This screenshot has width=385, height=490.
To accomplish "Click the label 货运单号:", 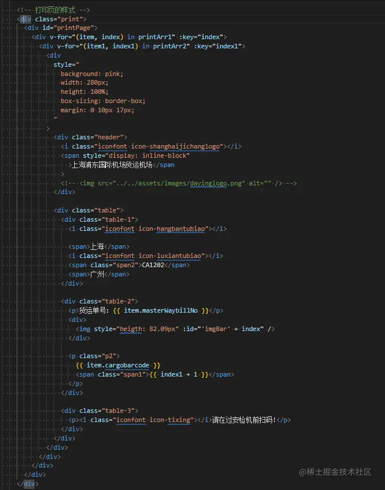I will [94, 310].
